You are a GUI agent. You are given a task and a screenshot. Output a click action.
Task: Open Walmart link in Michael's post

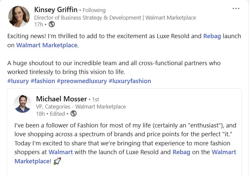click(x=61, y=152)
